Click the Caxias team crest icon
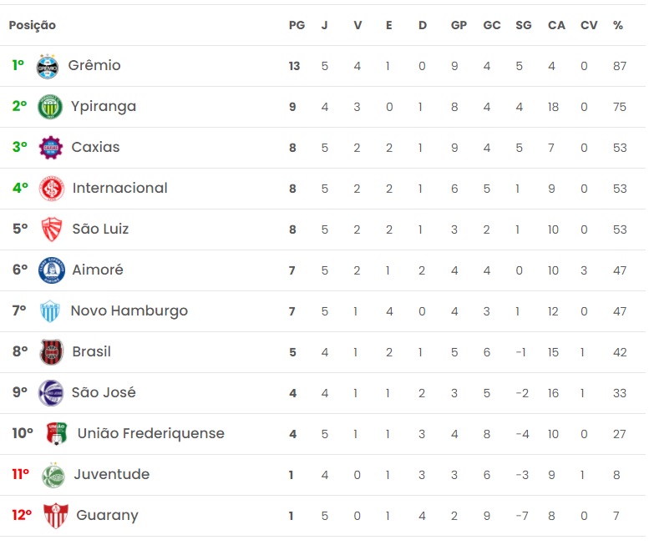649x545 pixels. point(51,148)
